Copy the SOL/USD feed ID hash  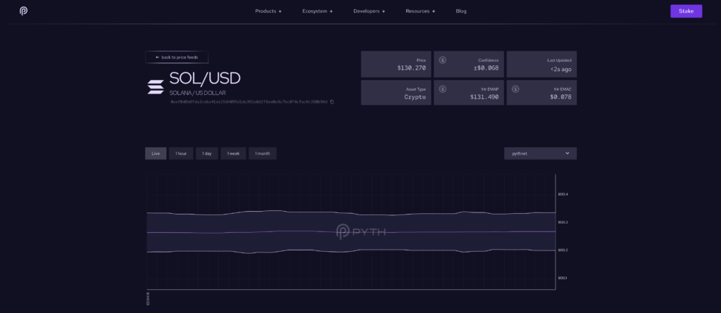point(332,101)
